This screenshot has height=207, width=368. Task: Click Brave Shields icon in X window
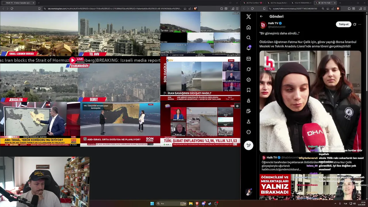point(338,9)
